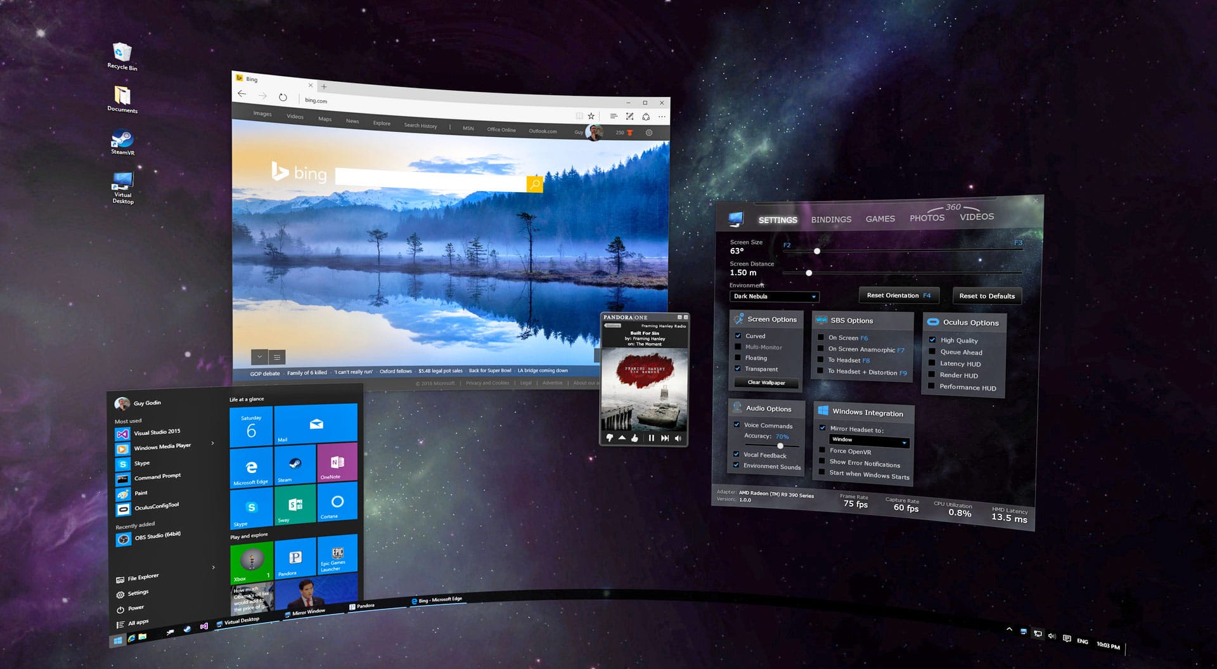The width and height of the screenshot is (1217, 669).
Task: Open the Xbox Start tile
Action: pos(252,563)
